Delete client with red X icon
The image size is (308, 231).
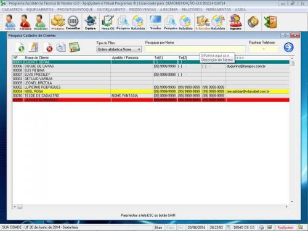point(48,47)
